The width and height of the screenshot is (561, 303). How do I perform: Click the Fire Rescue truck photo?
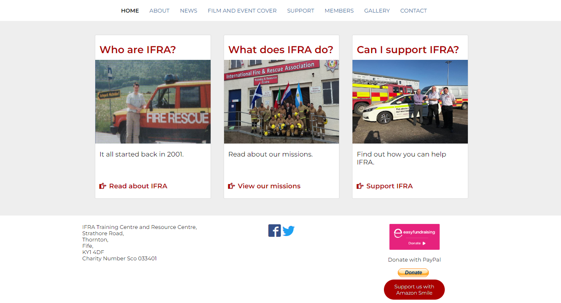(x=153, y=102)
